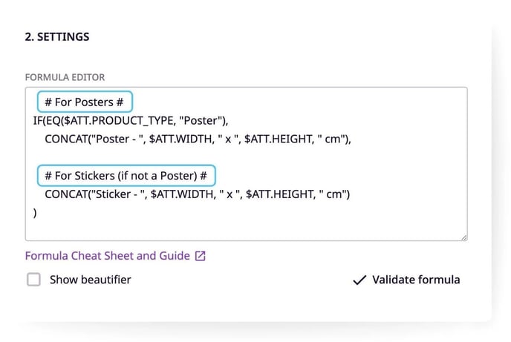Click the Validate formula button text

click(416, 280)
